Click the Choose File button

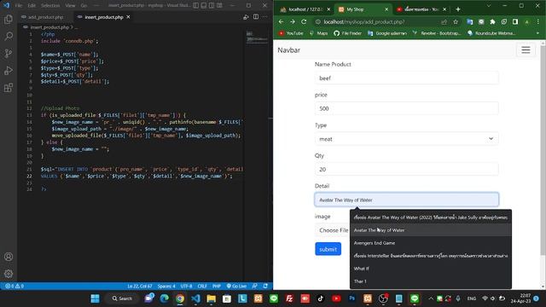pyautogui.click(x=334, y=230)
